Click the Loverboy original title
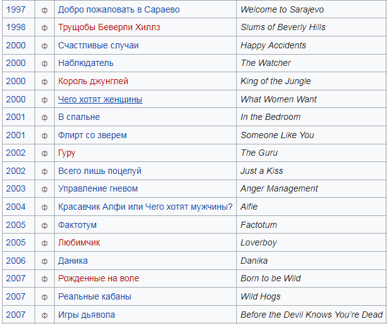 (x=259, y=242)
